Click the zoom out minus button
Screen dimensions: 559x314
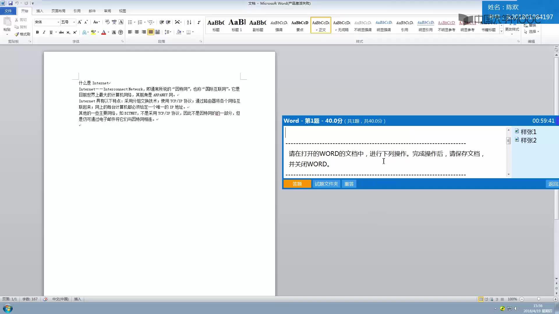tap(522, 299)
